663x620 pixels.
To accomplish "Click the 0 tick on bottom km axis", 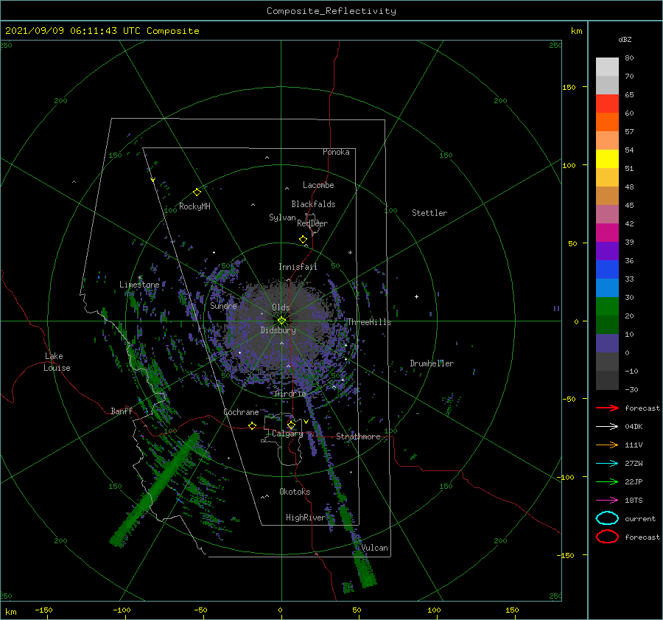I will pos(280,610).
